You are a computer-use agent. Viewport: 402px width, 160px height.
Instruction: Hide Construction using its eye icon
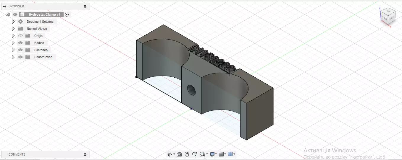click(20, 57)
